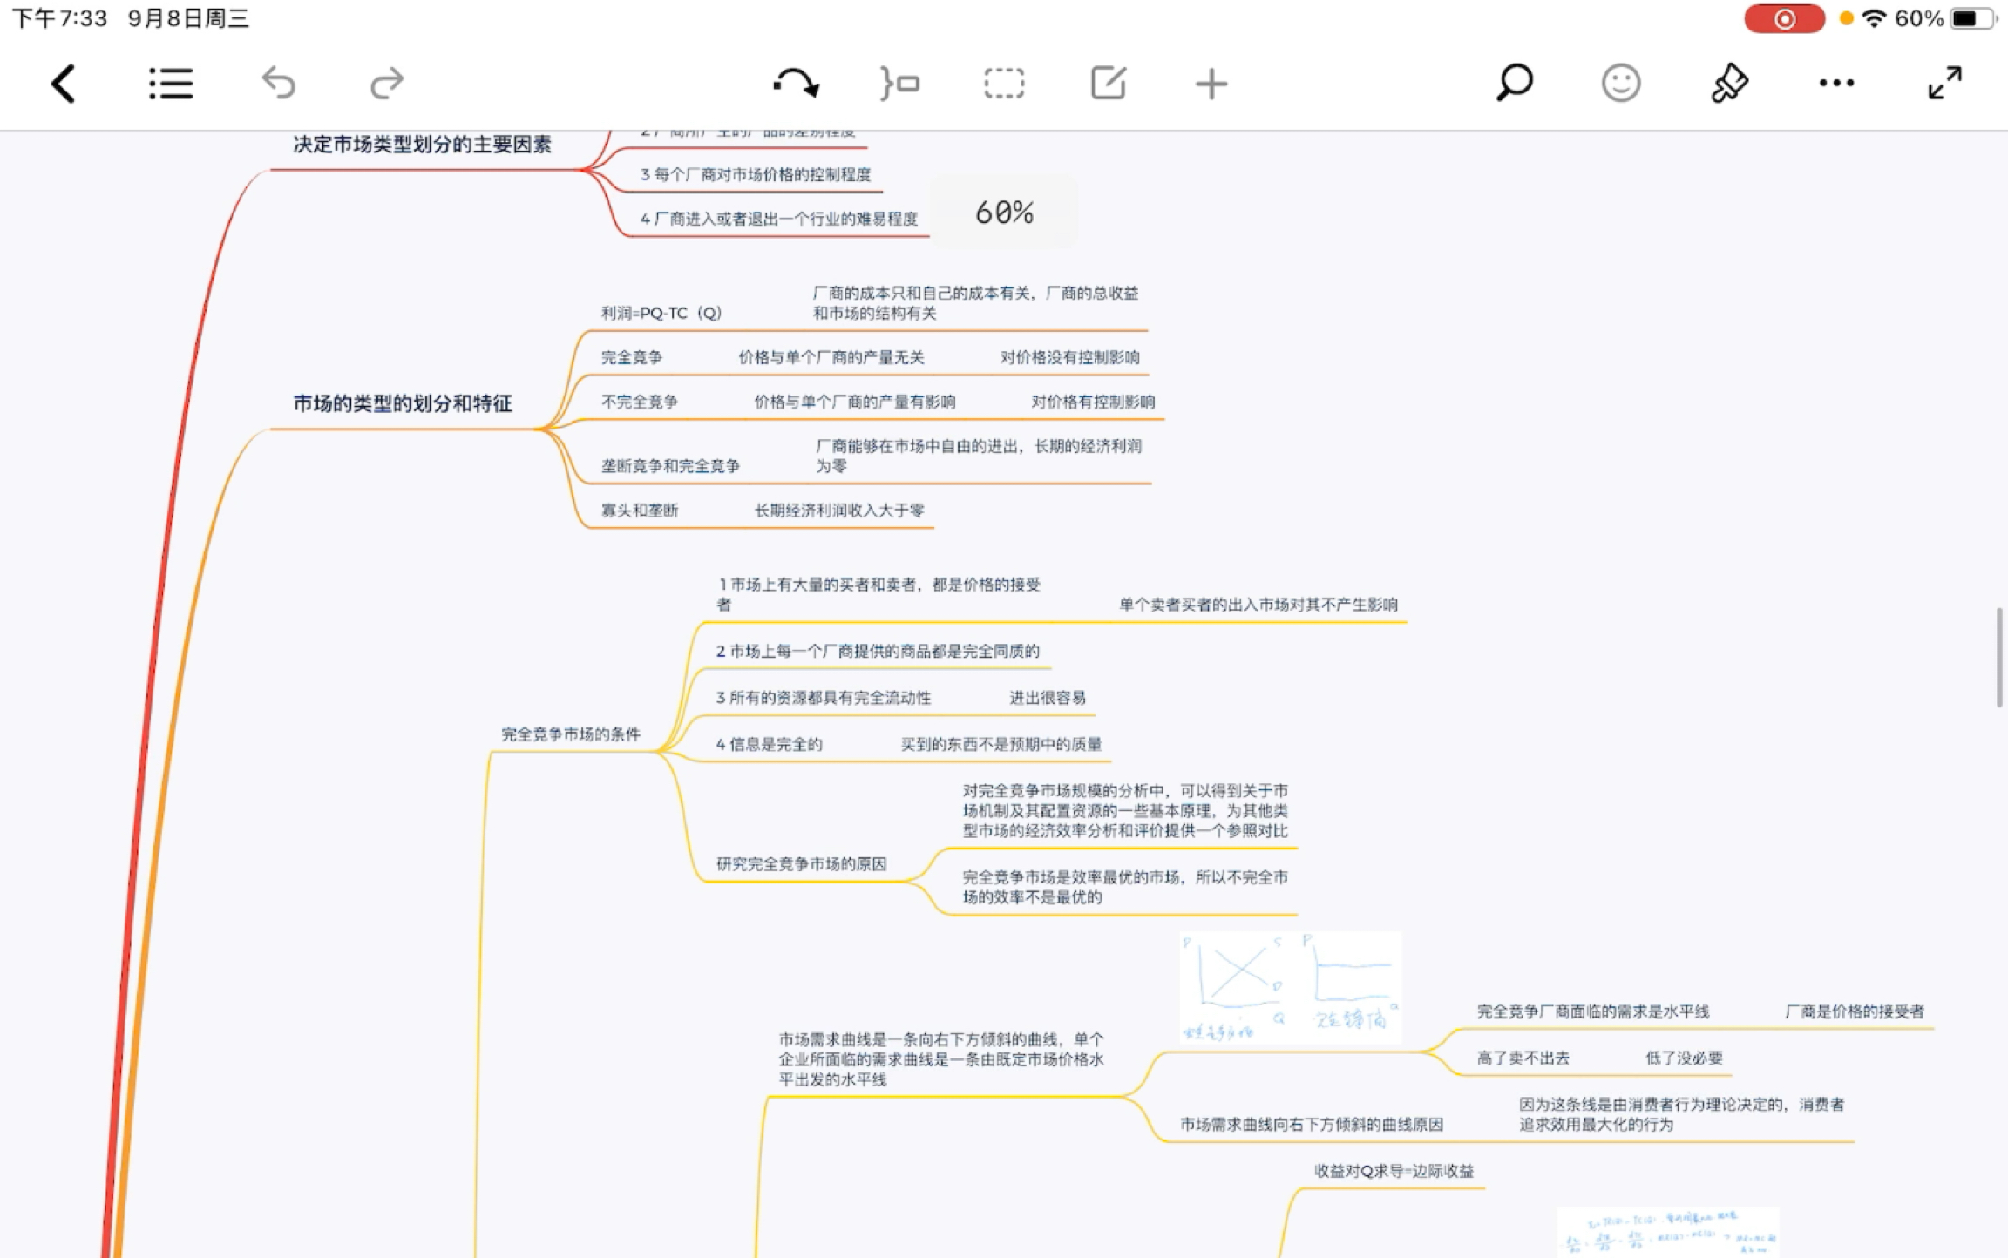Open the more options menu
This screenshot has height=1258, width=2008.
click(x=1836, y=84)
